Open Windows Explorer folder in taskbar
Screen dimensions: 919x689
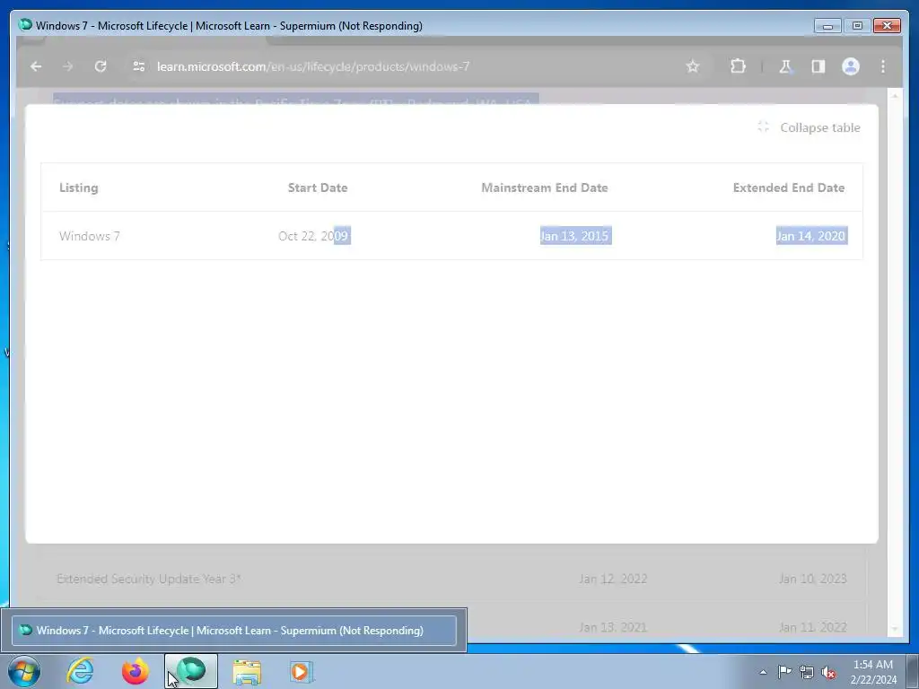click(247, 671)
